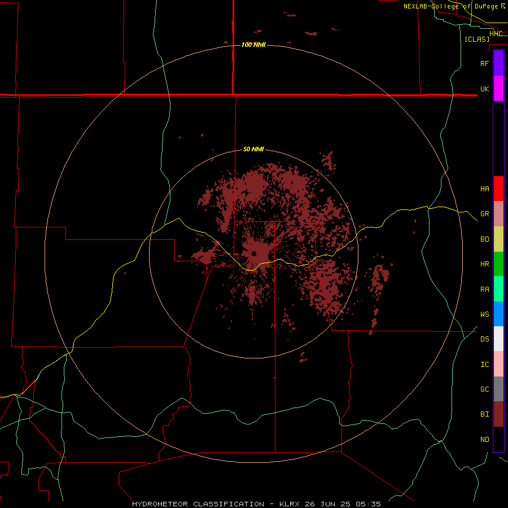Click the blue WS legend swatch
The image size is (508, 508).
point(498,314)
